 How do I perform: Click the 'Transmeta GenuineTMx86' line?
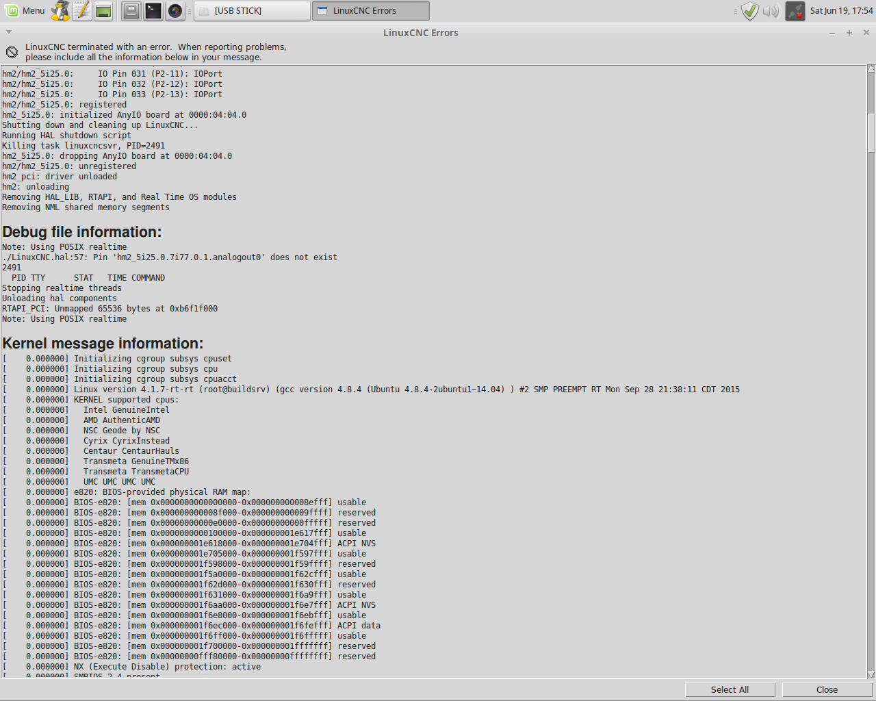[95, 461]
